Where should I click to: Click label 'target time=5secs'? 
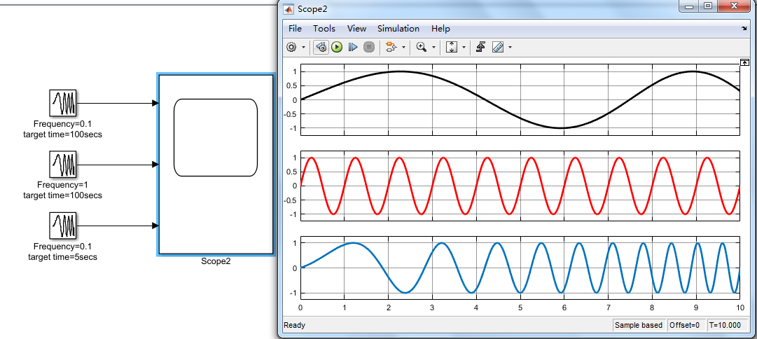(63, 257)
